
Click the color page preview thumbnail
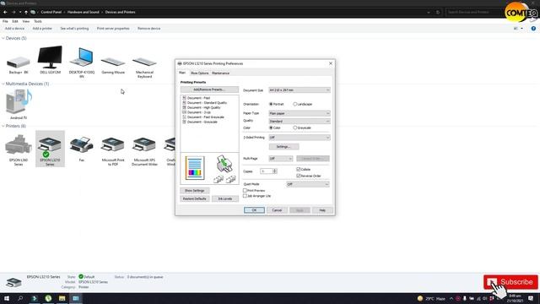[195, 168]
